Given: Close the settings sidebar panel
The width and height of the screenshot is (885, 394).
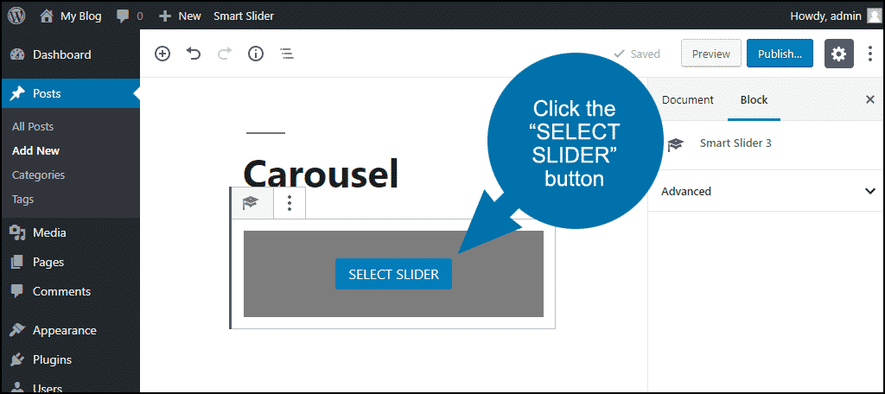Looking at the screenshot, I should [x=869, y=100].
